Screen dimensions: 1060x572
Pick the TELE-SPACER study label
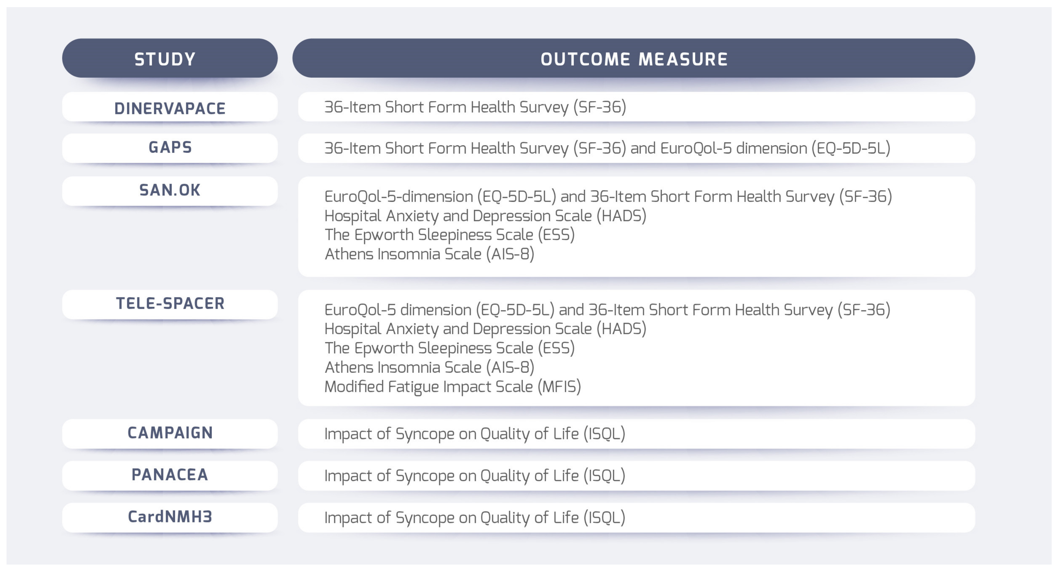(x=170, y=304)
